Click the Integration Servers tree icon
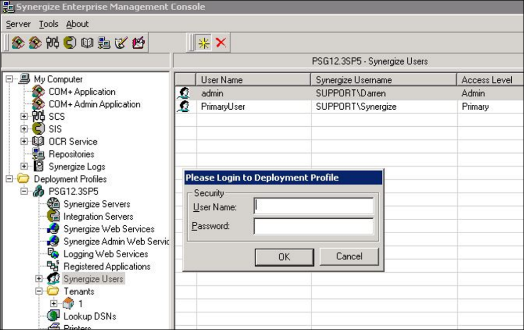Screen dimensions: 524x330 [x=53, y=216]
